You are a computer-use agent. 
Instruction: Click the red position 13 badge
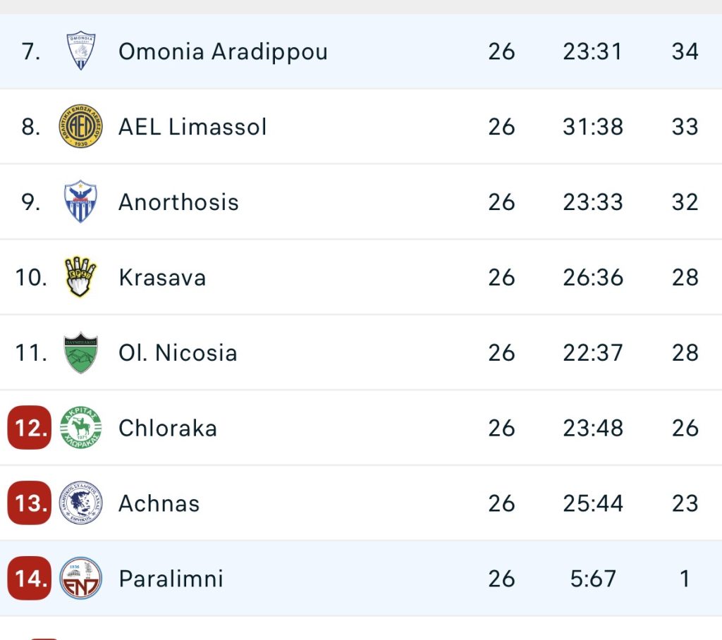click(30, 503)
